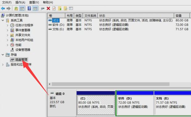Viewport: 191px width, 117px height.
Task: Collapse the 系统工具 tree node
Action: coord(3,20)
